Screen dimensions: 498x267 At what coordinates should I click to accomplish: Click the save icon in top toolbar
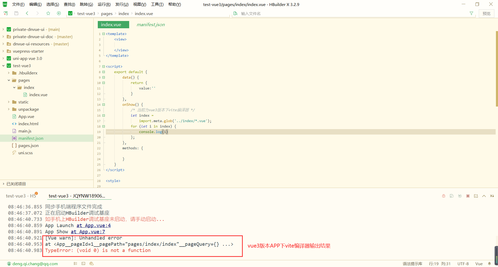click(x=16, y=13)
